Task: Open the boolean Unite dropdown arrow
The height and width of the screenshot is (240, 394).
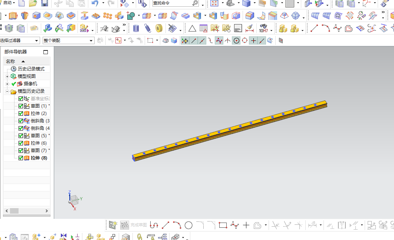Action: pyautogui.click(x=139, y=16)
